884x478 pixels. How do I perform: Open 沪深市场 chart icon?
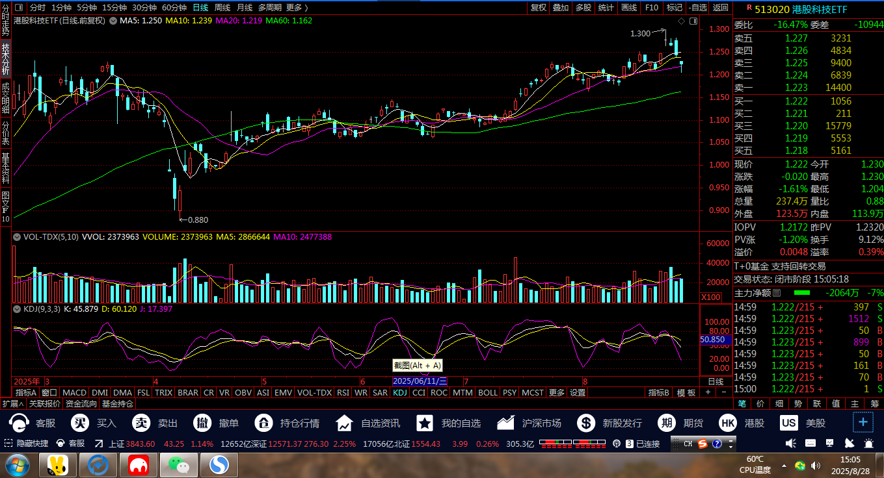[506, 423]
